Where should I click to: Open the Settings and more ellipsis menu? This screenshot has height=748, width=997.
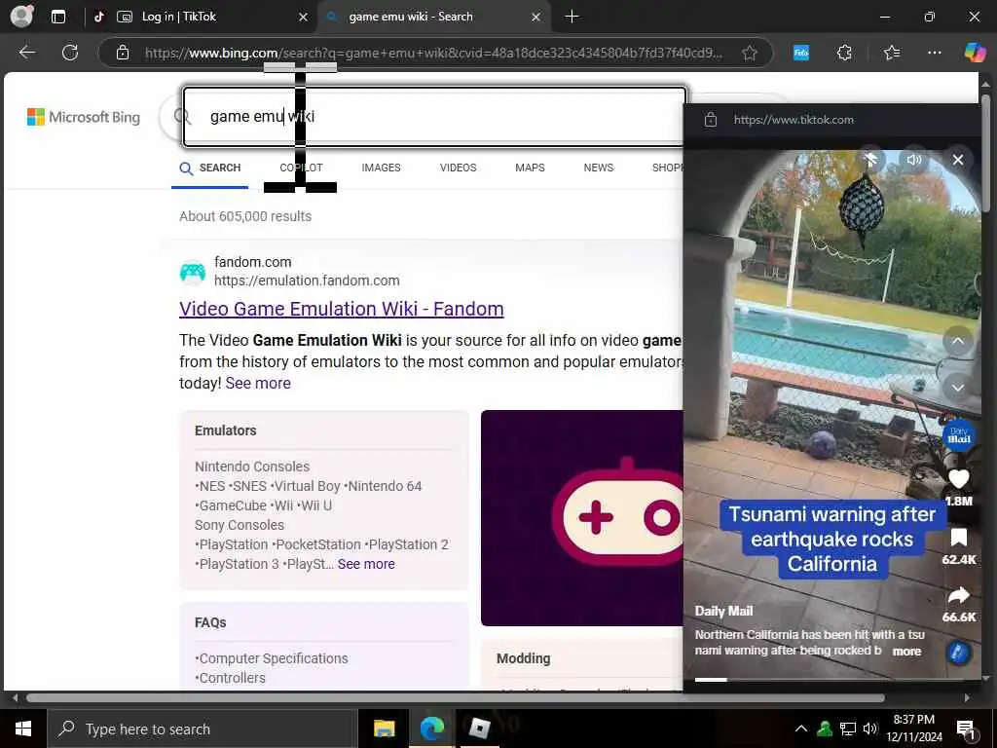click(934, 53)
